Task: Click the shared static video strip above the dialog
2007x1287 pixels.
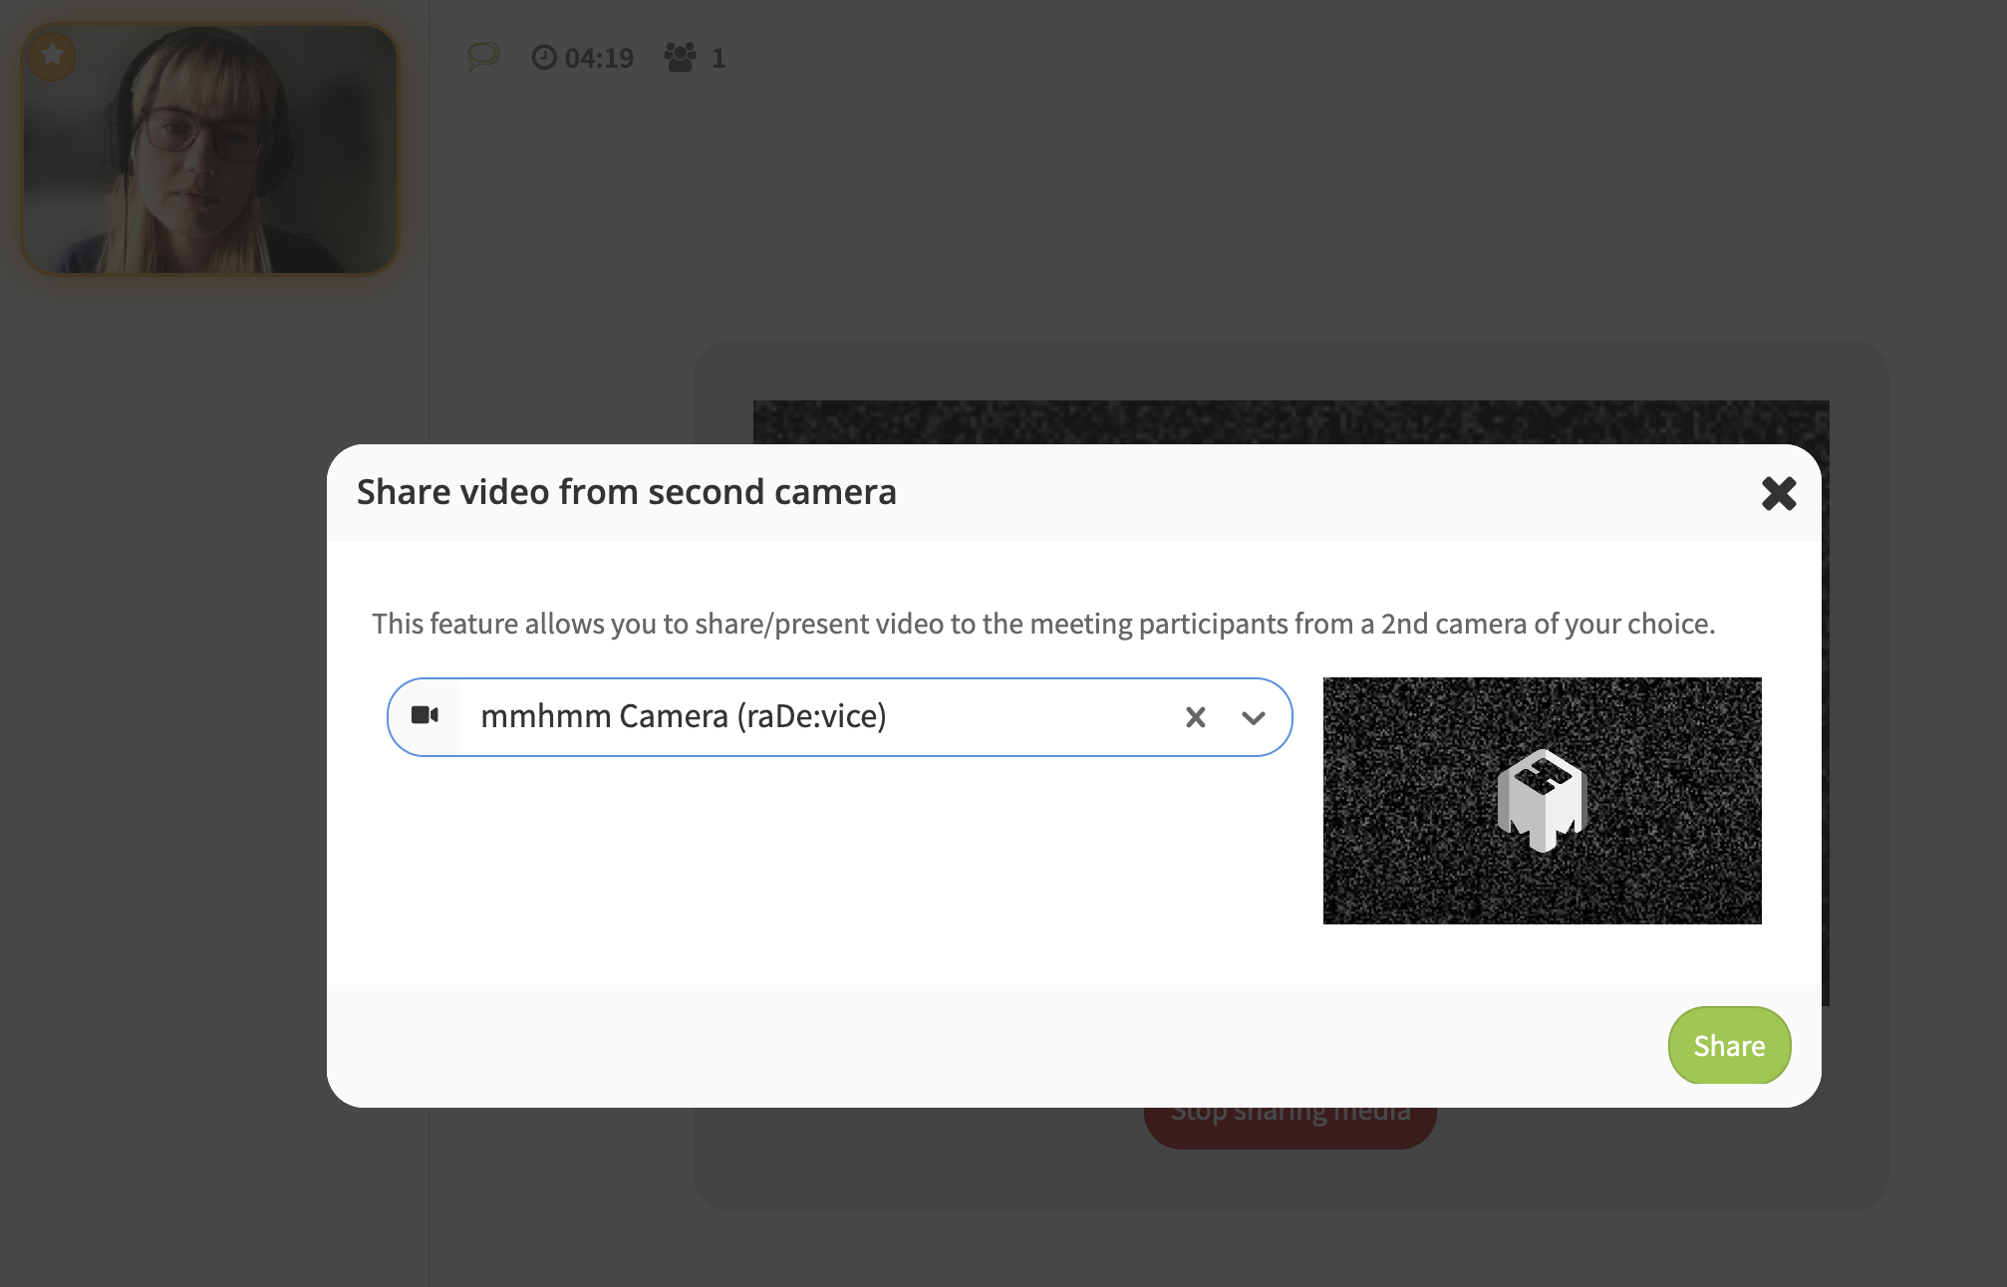Action: point(1290,421)
